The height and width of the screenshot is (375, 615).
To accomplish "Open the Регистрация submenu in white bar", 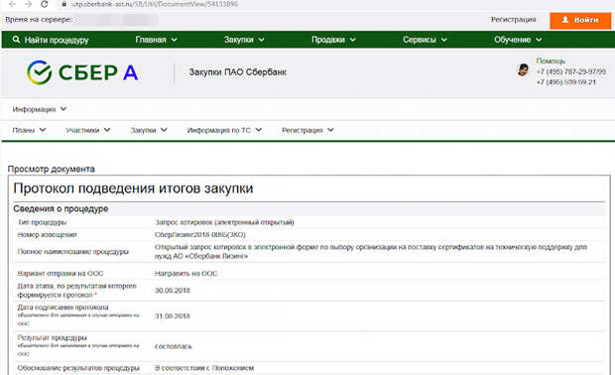I will pyautogui.click(x=307, y=130).
